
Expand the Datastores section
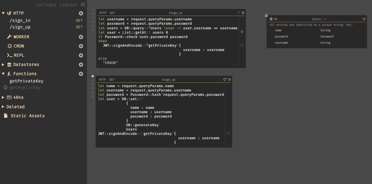pyautogui.click(x=3, y=65)
